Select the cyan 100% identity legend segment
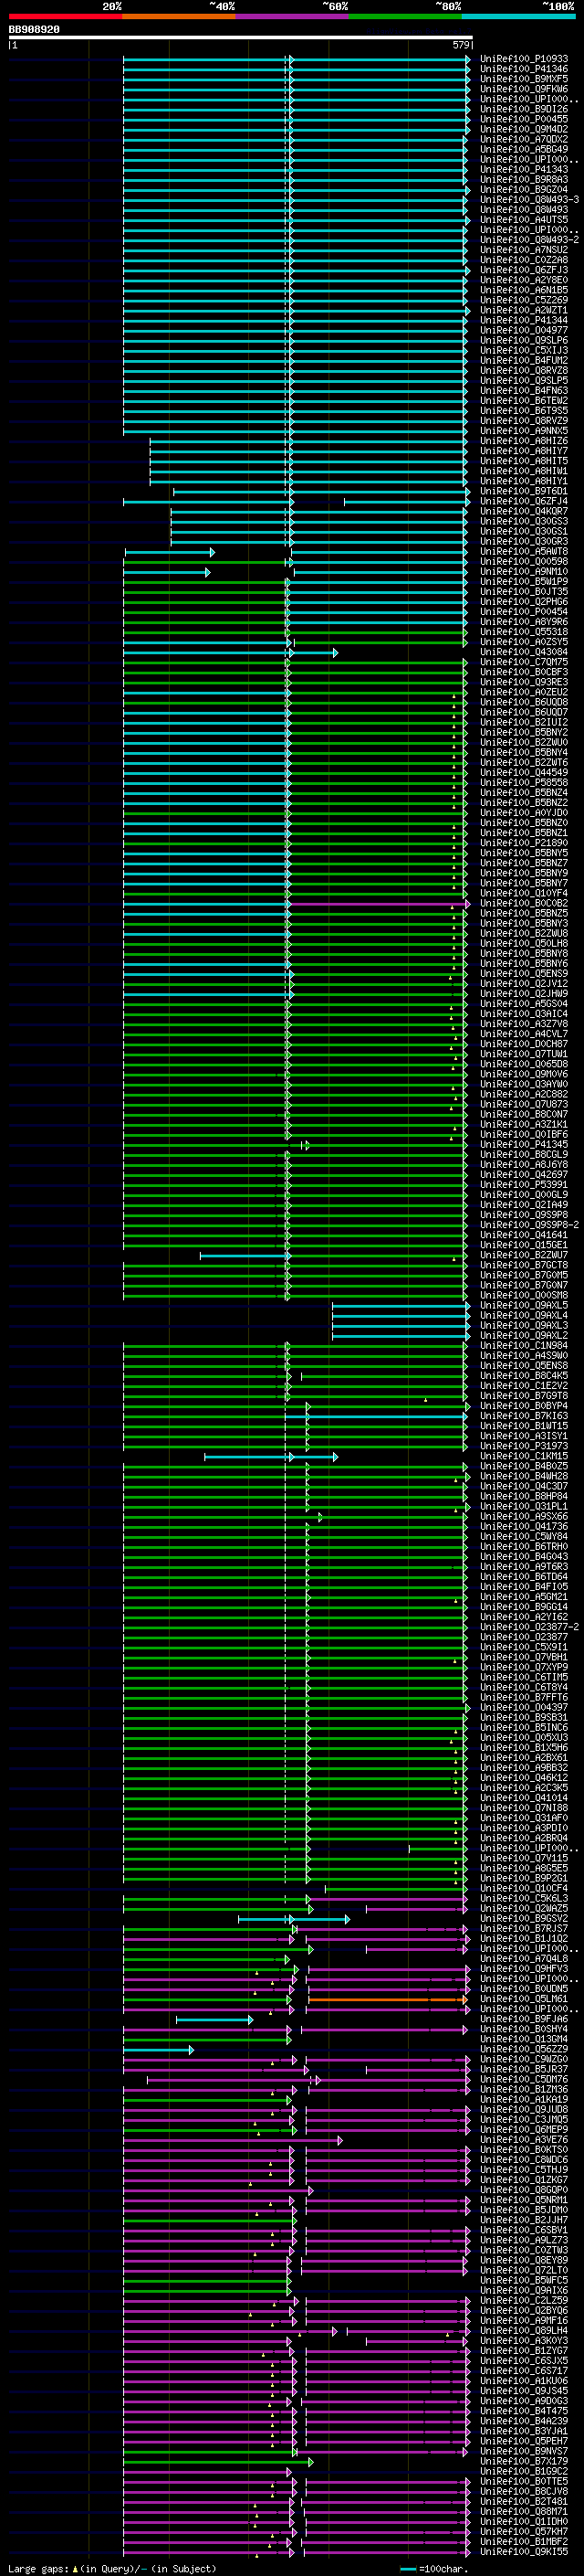584x2576 pixels. pos(519,16)
